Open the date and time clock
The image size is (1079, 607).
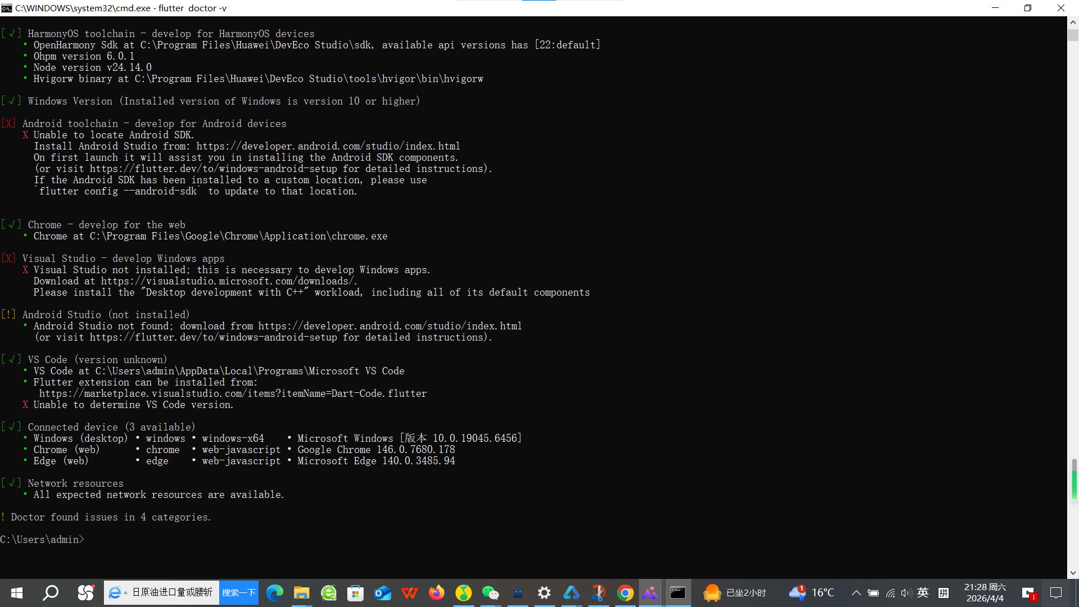coord(985,593)
